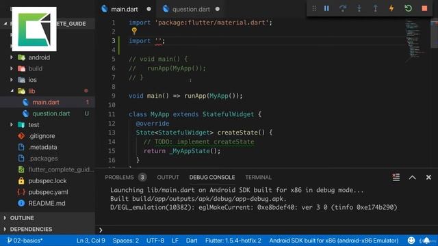
Task: Click the import '' statement on line 3
Action: pos(147,41)
